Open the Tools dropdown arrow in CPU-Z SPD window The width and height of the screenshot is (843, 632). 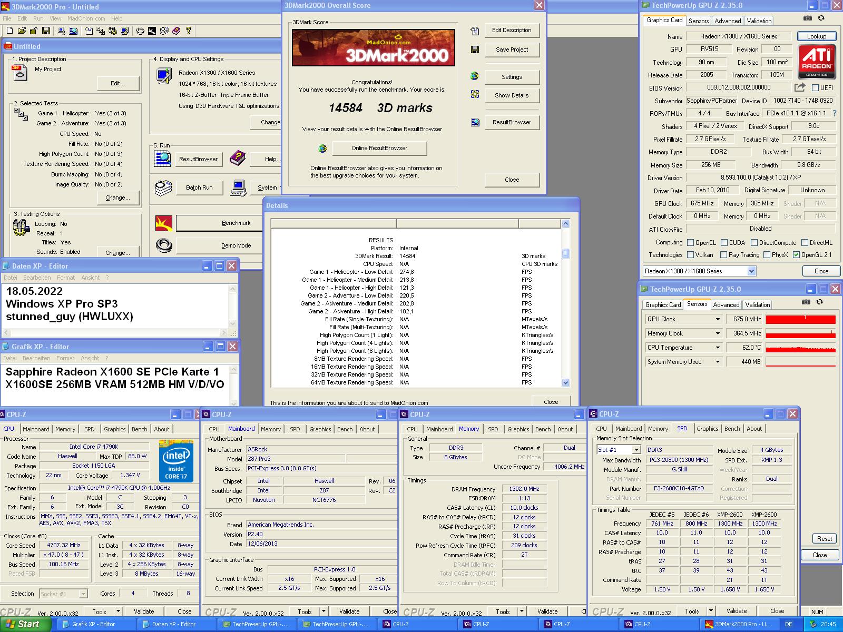click(711, 611)
